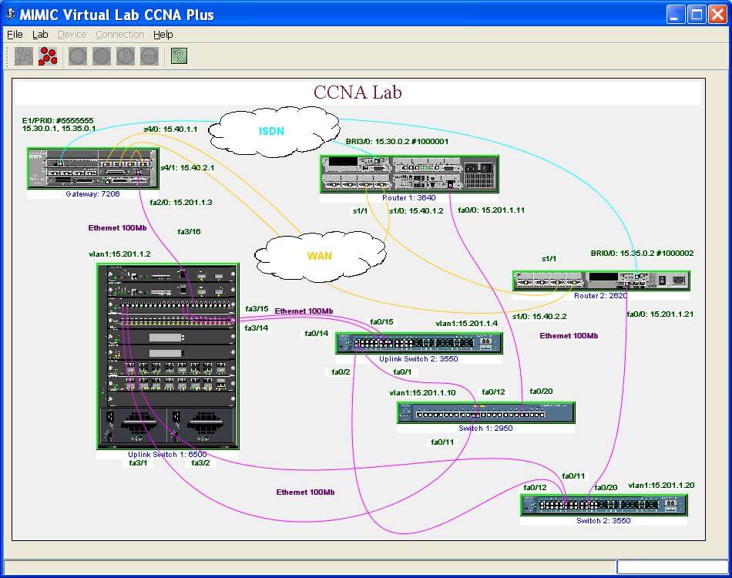Select Switch 2 3550 device image
The image size is (732, 578).
coord(603,505)
